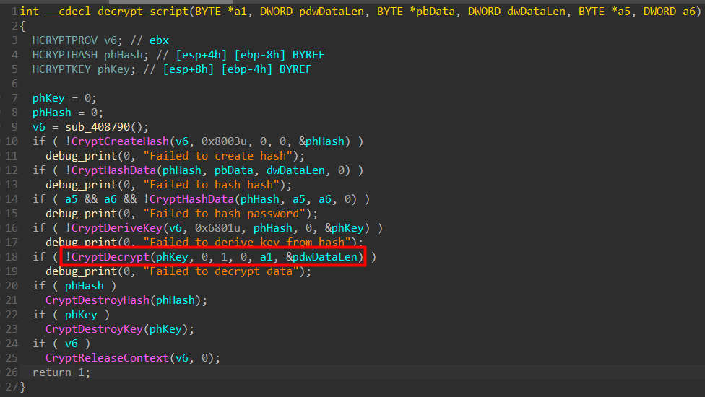705x397 pixels.
Task: Click debug_print call on line 11
Action: point(81,156)
